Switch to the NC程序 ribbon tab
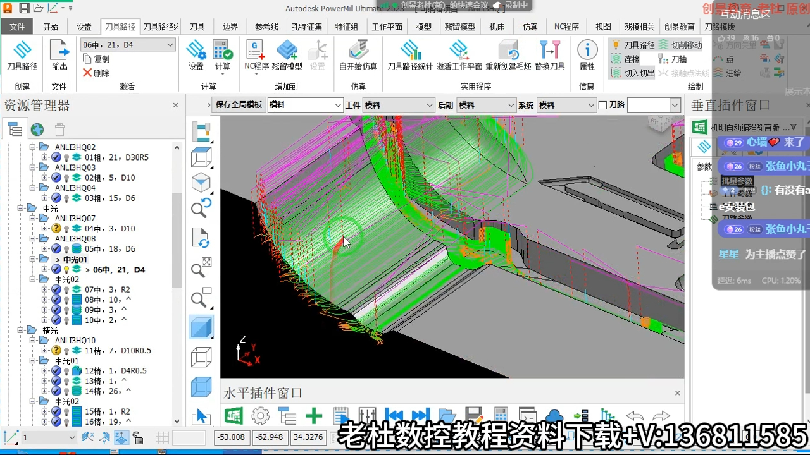Image resolution: width=810 pixels, height=455 pixels. [x=566, y=27]
